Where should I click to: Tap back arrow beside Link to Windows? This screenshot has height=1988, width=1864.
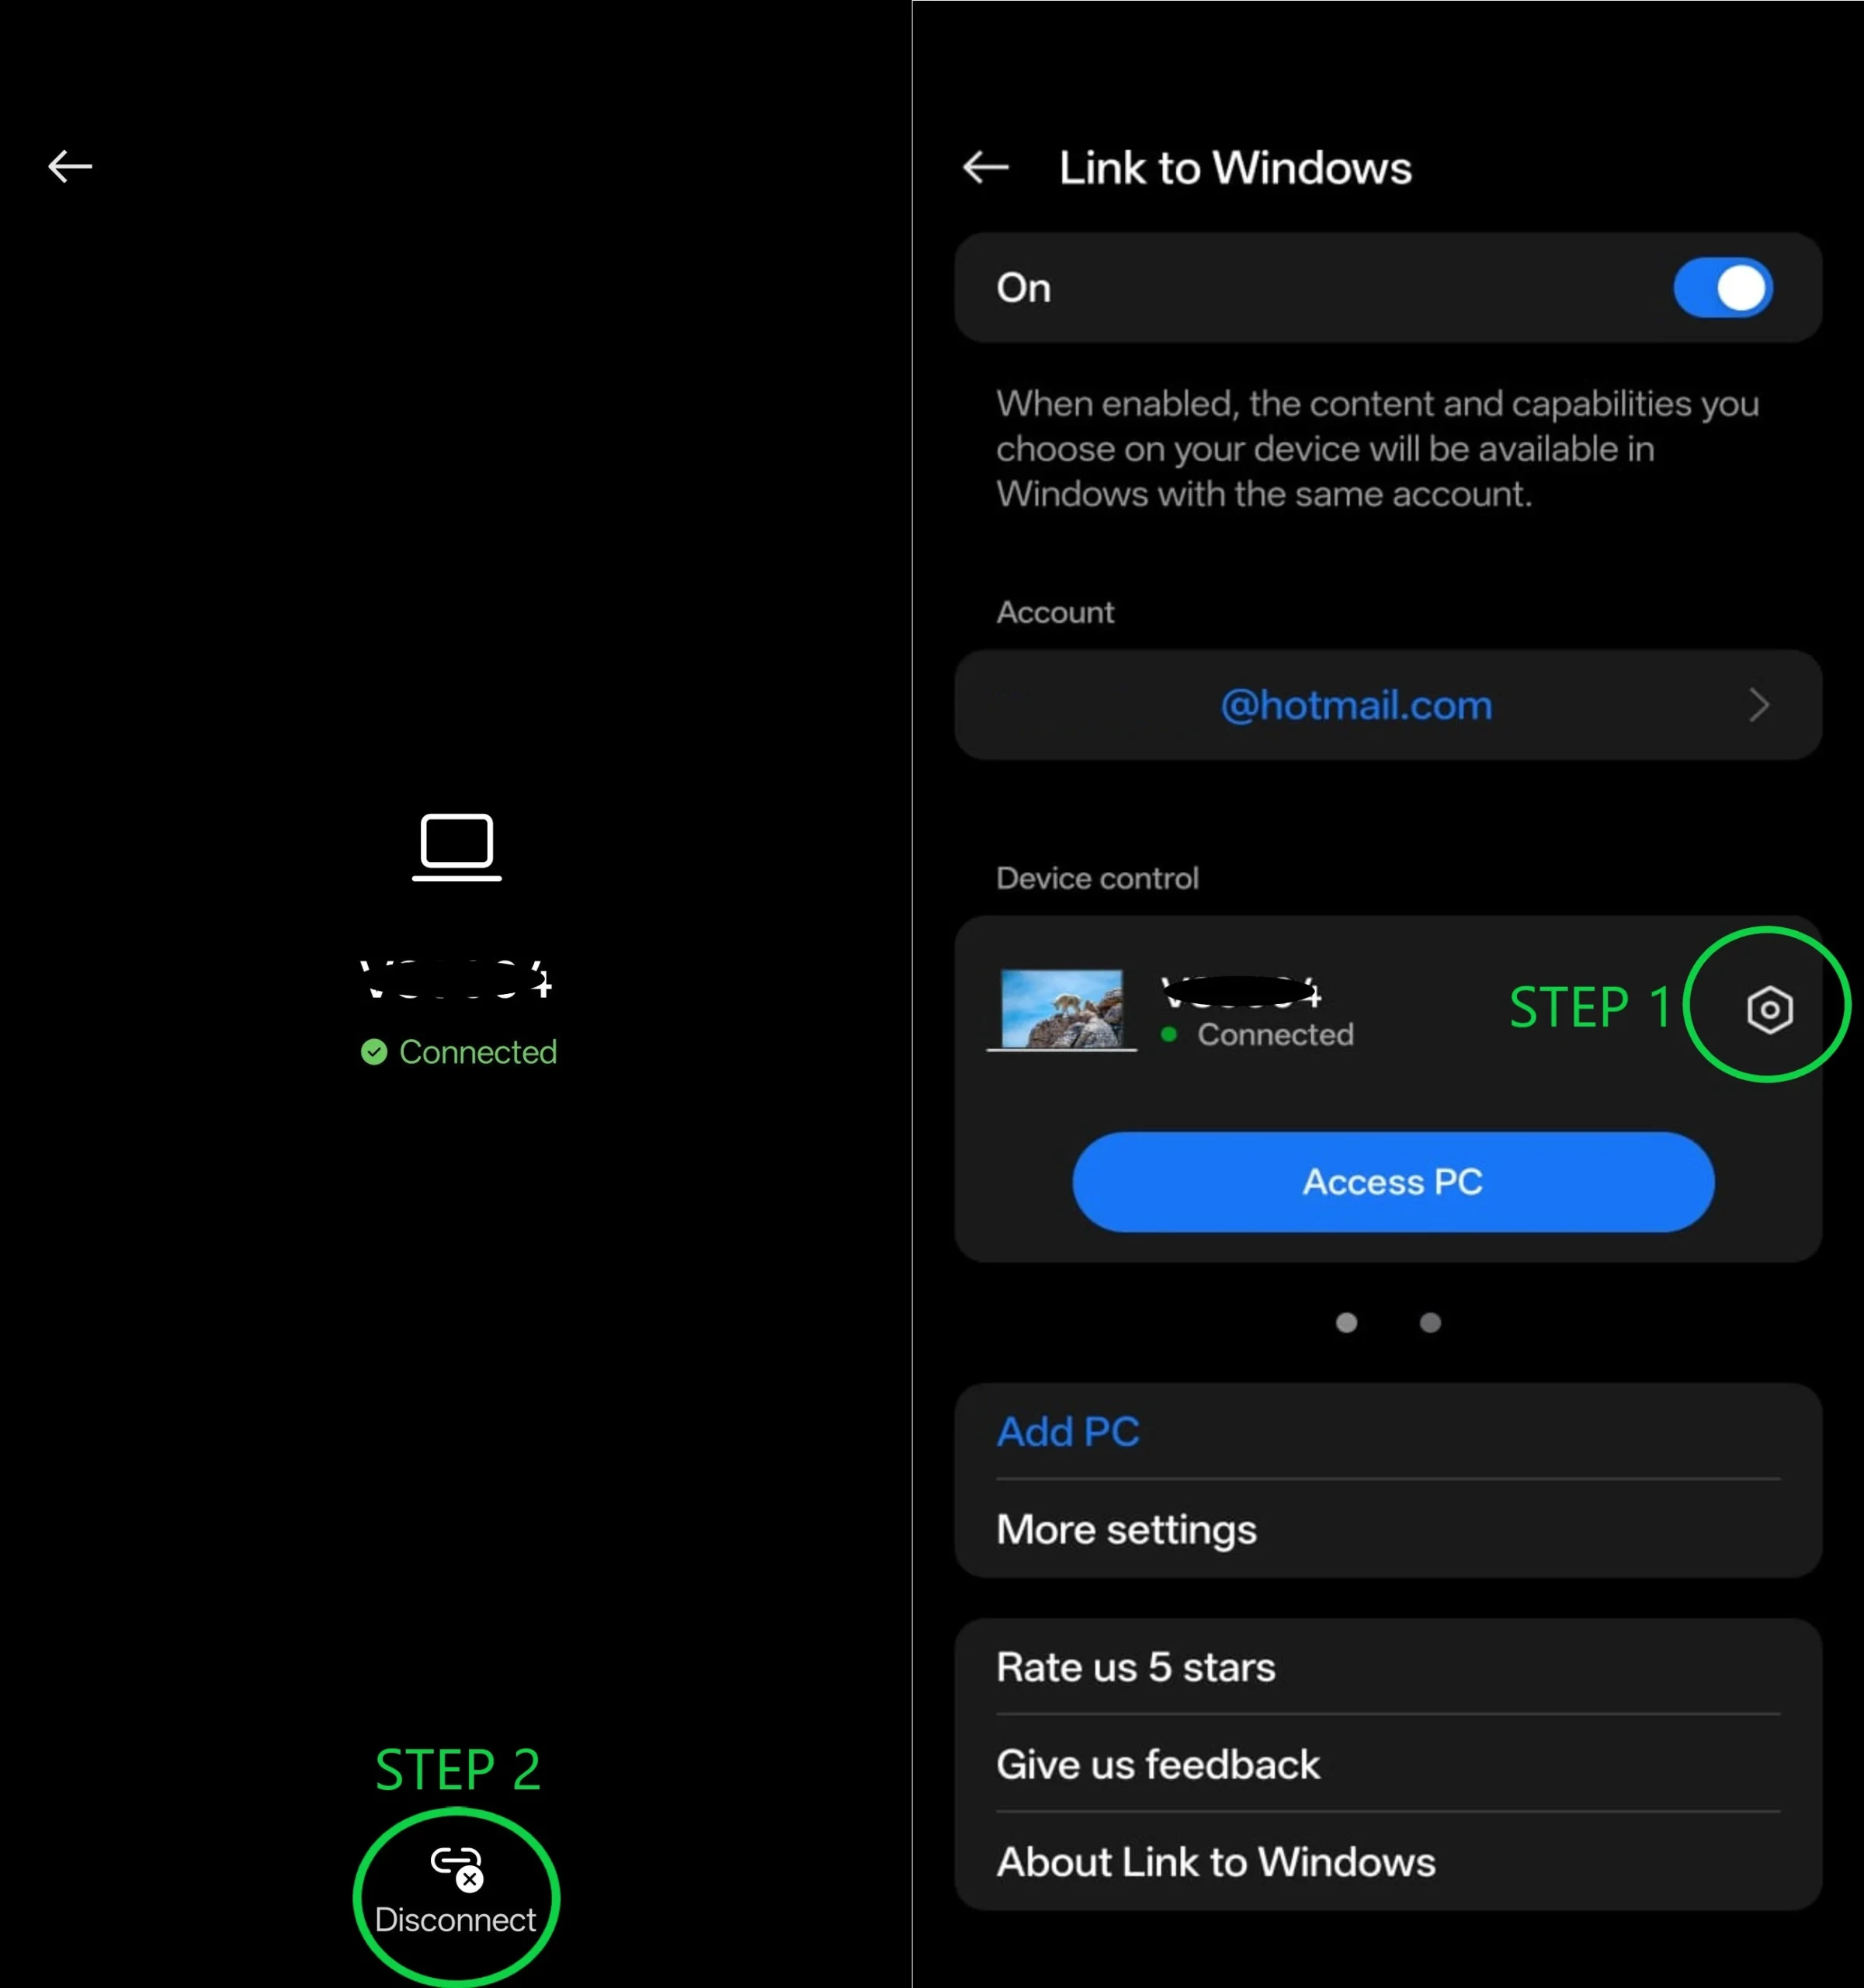[x=985, y=167]
